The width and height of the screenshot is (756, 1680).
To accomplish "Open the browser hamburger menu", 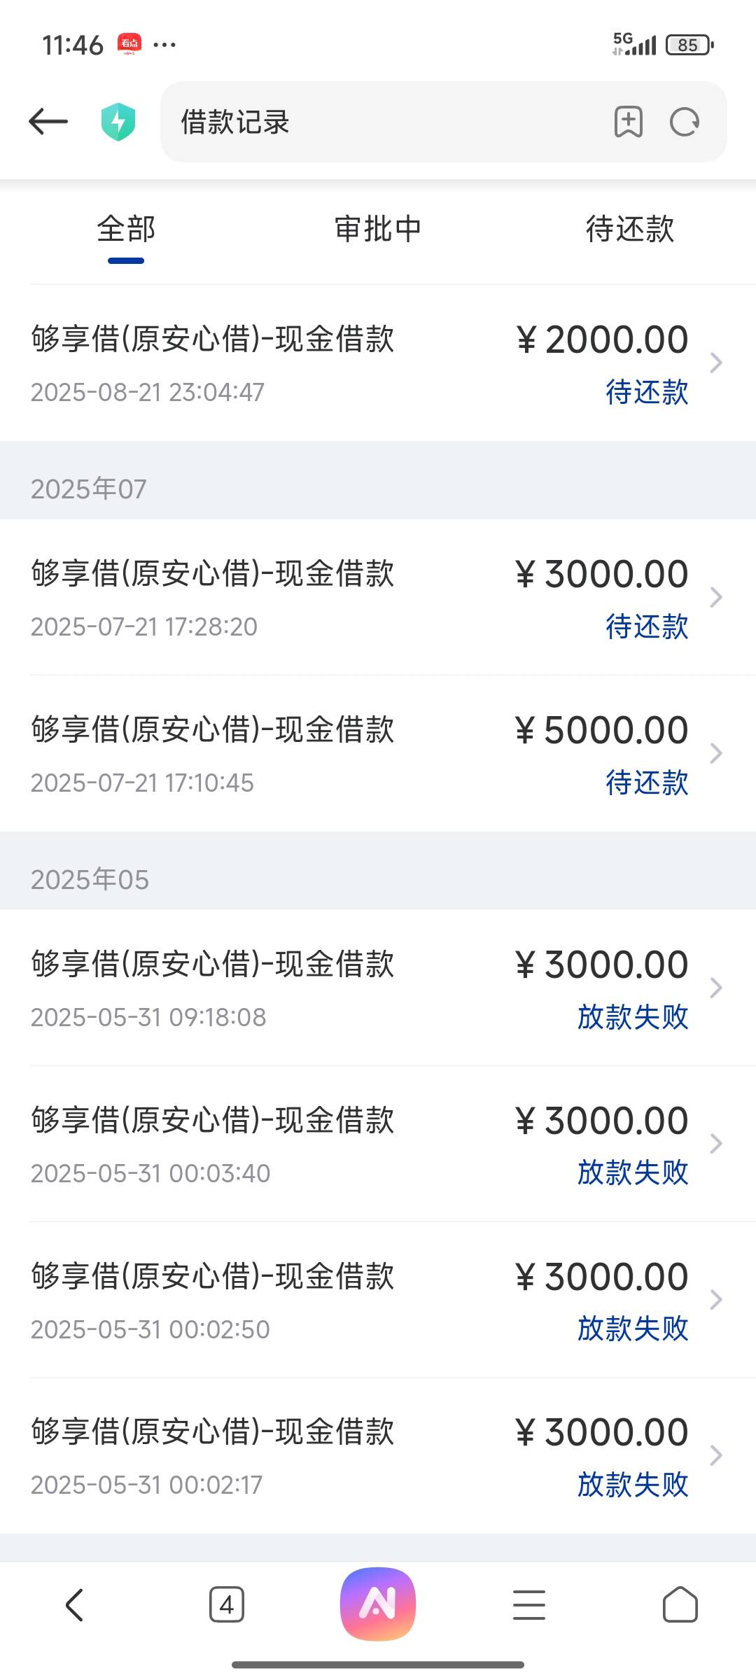I will pos(529,1604).
